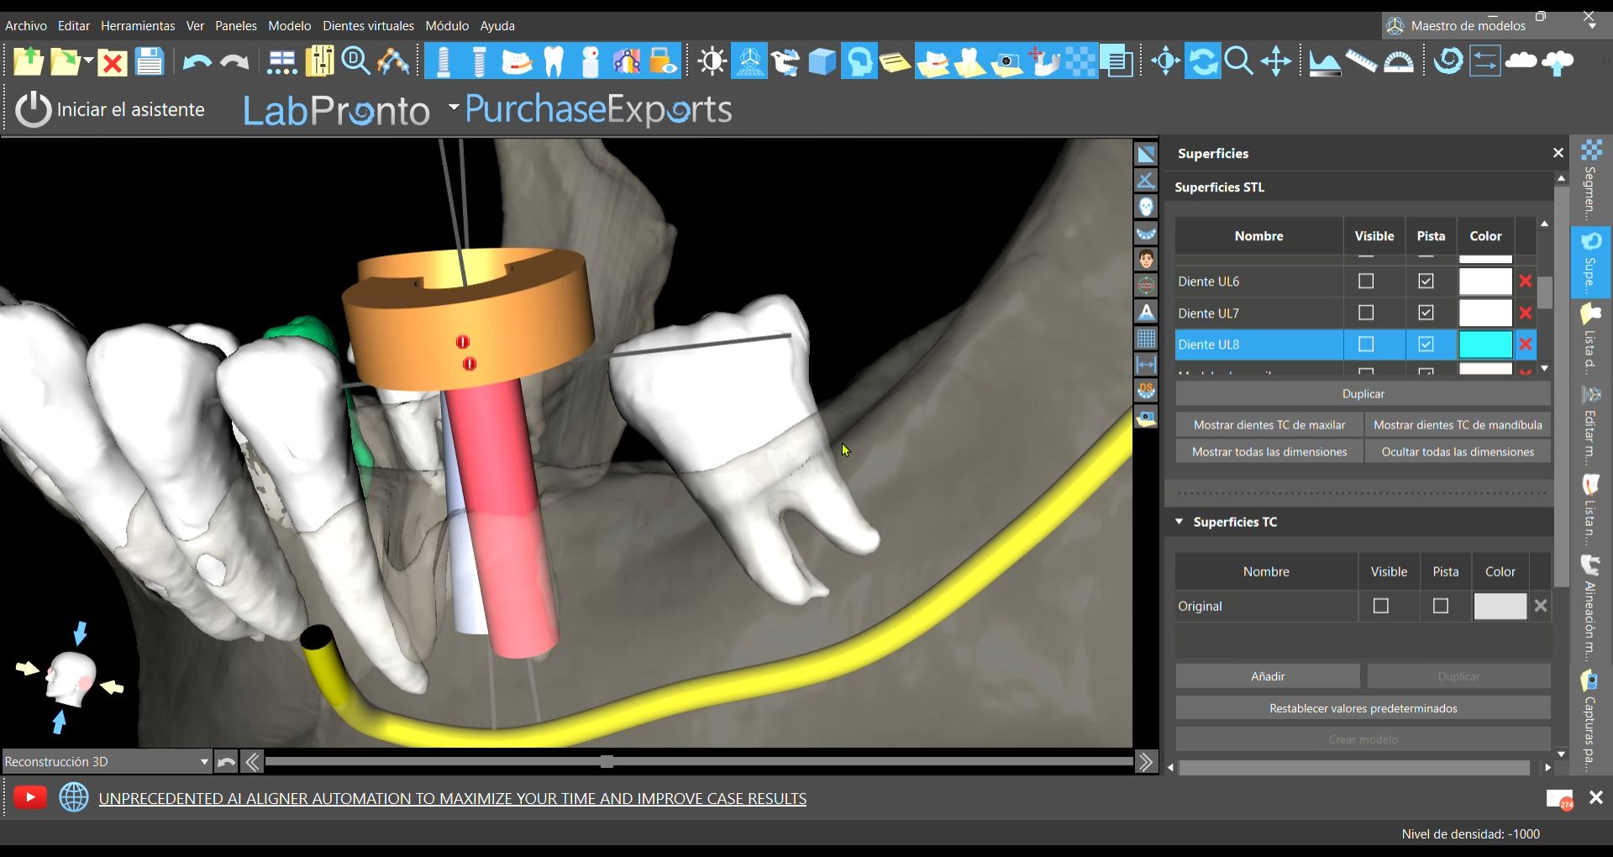This screenshot has height=857, width=1613.
Task: Toggle Visible checkbox for Diente UL8
Action: click(1366, 344)
